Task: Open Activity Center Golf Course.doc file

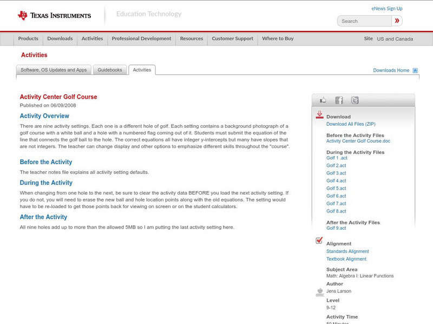Action: pyautogui.click(x=358, y=141)
